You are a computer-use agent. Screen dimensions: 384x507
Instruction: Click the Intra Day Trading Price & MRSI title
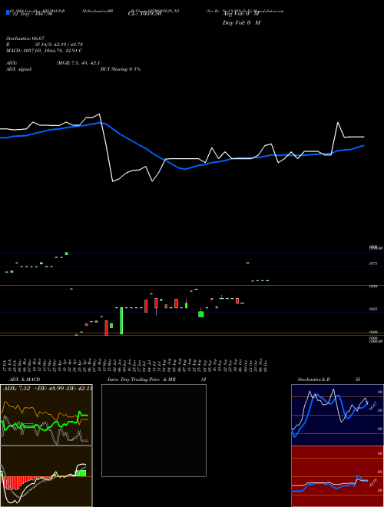[157, 379]
